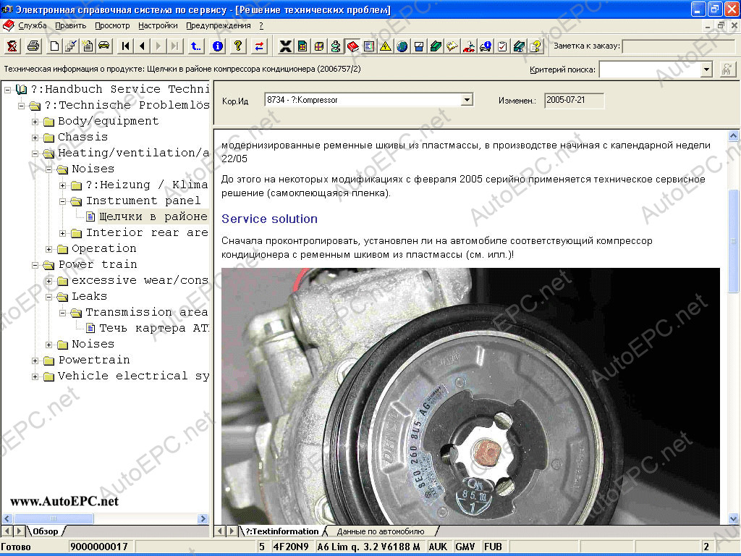Switch to the Данные по автомобилю tab
741x556 pixels.
click(380, 531)
